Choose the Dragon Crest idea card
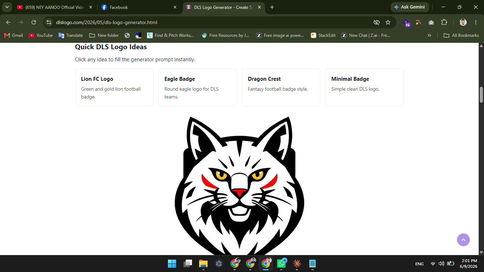Screen dimensions: 484x272 (281, 87)
